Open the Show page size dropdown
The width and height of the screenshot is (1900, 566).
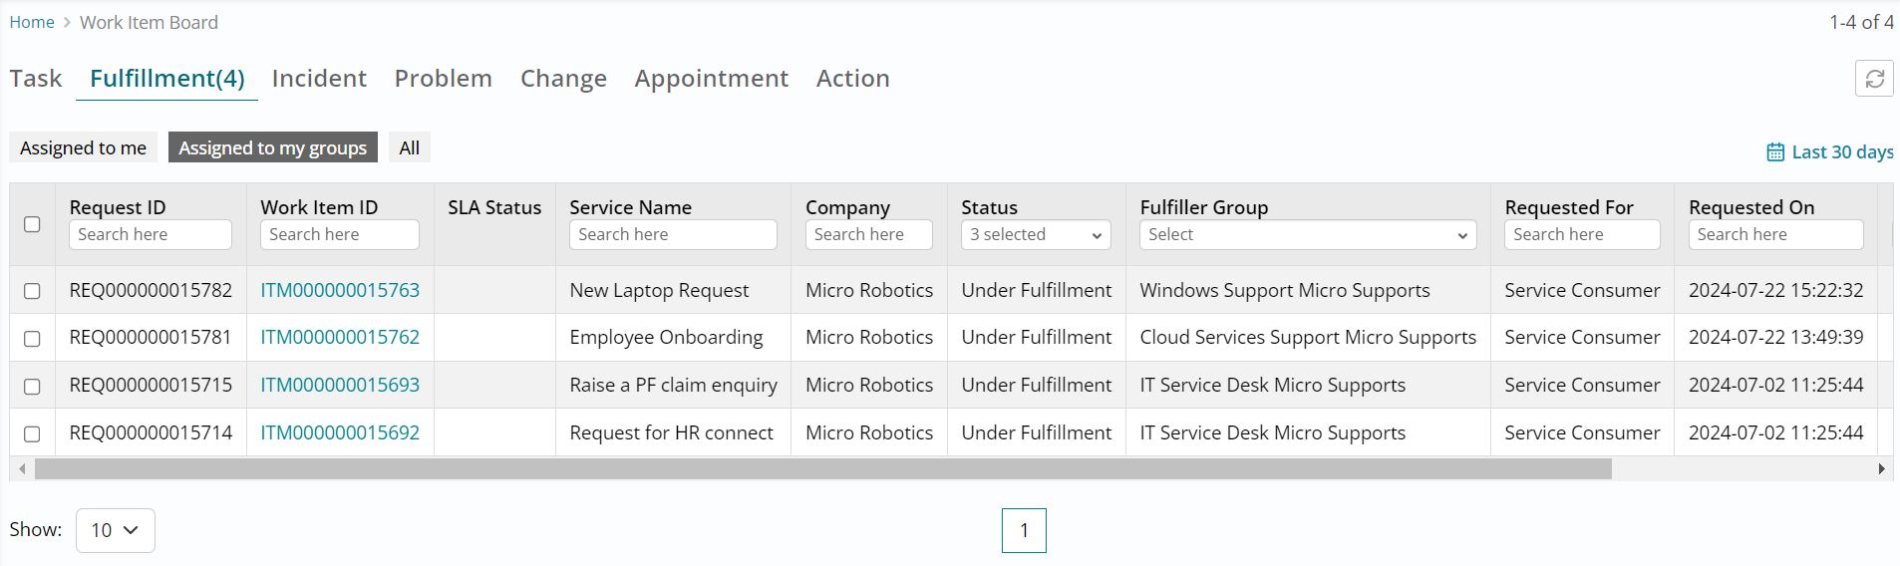(115, 530)
